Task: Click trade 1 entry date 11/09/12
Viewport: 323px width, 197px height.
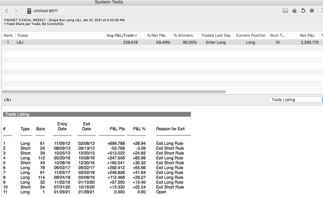Action: [62, 143]
